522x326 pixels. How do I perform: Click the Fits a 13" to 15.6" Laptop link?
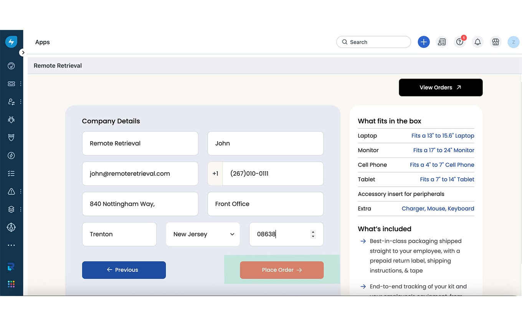click(x=443, y=136)
